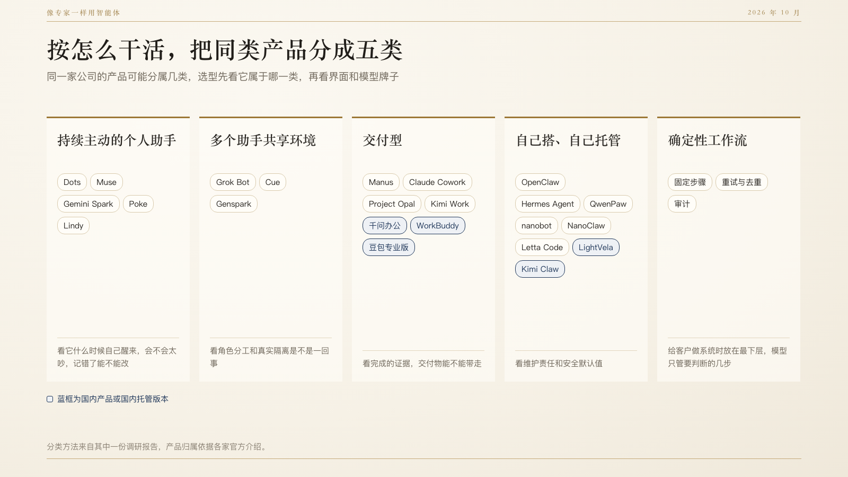Click the Manus chip
This screenshot has height=477, width=848.
tap(381, 182)
